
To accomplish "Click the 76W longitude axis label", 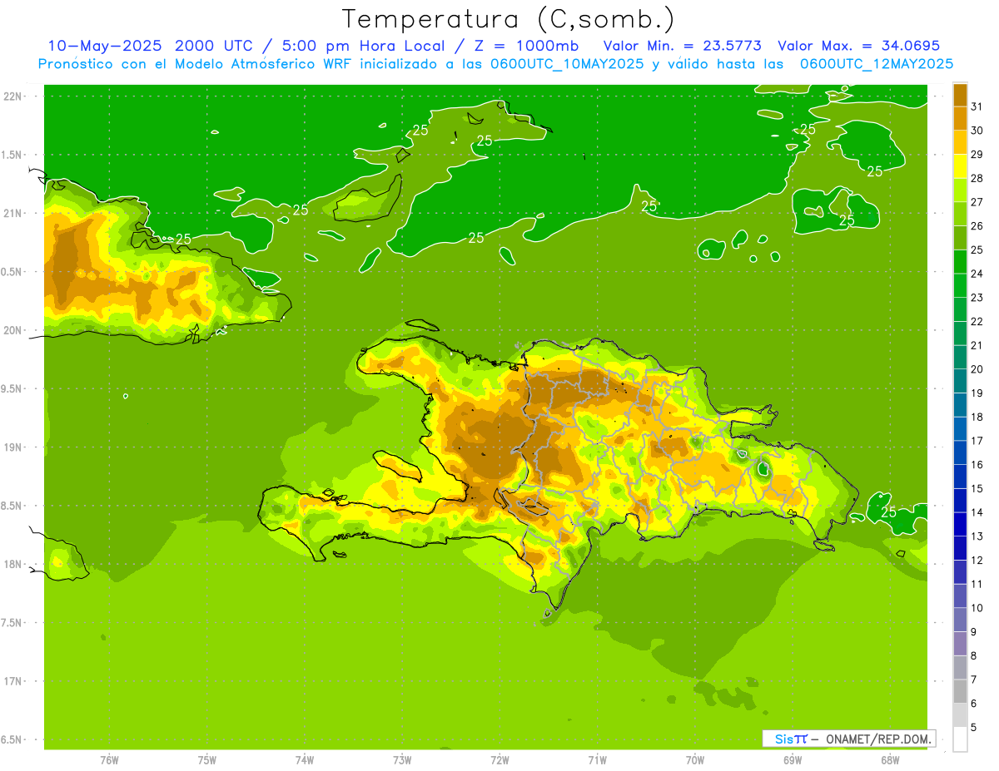I will (109, 760).
